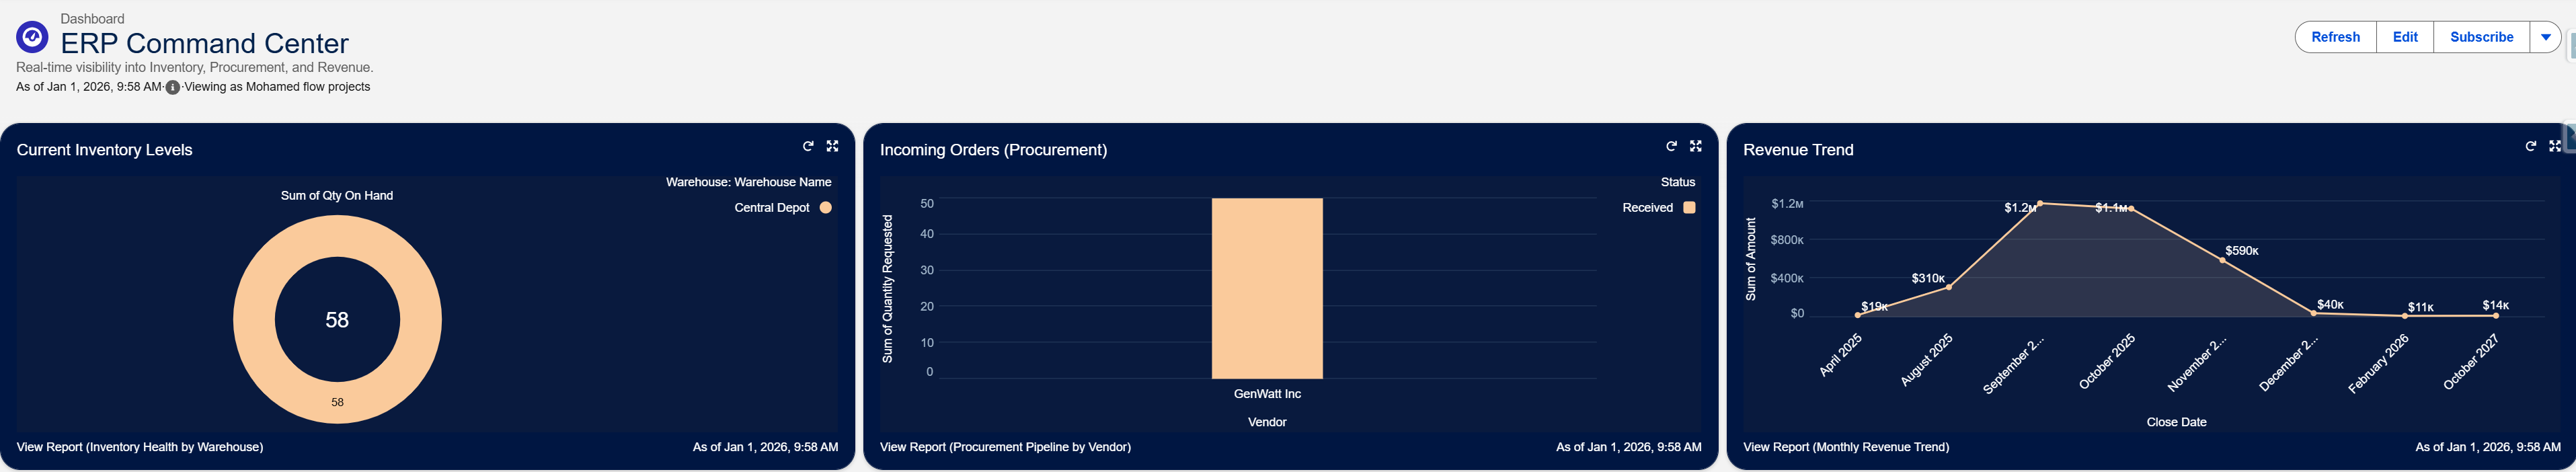Click the GenWatt Inc vendor axis label
Screen dimensions: 2576x472
click(x=1267, y=394)
